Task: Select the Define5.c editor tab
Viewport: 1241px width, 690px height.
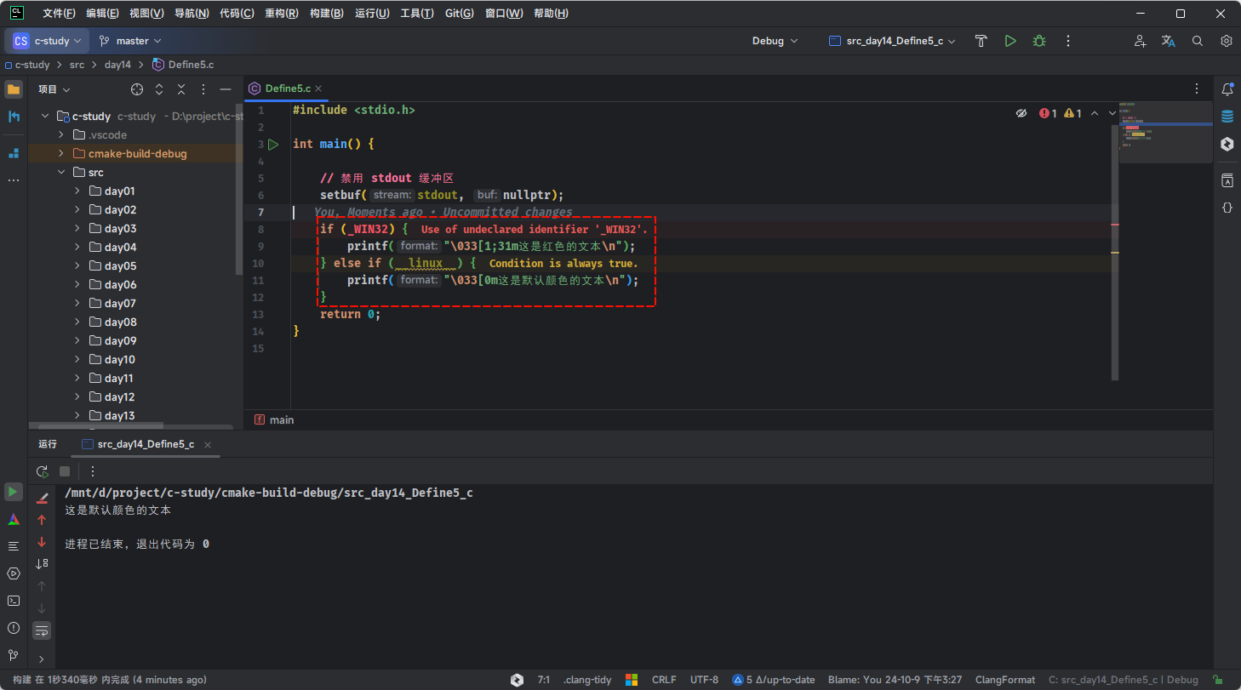Action: (287, 88)
